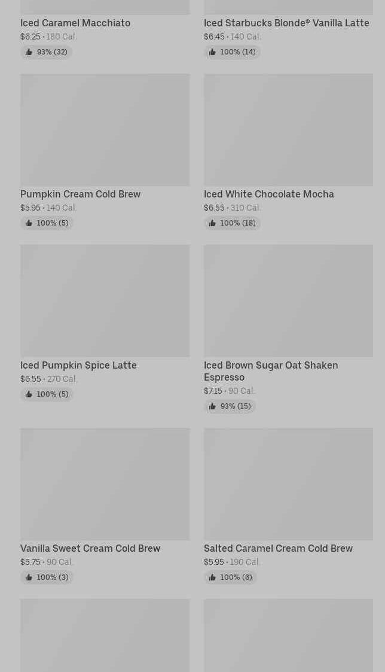Click thumbs-up icon under Salted Caramel Cream Cold Brew
Viewport: 385px width, 672px height.
click(x=212, y=577)
